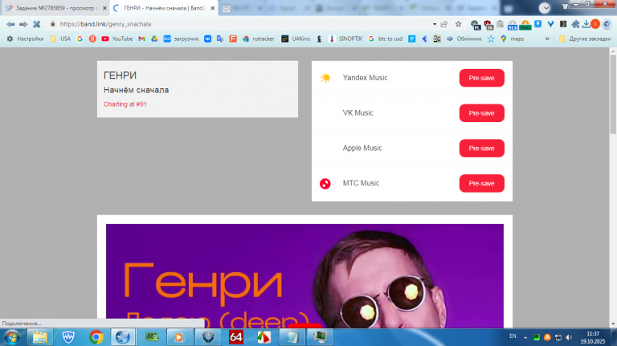Open the btc to usd bookmark
The height and width of the screenshot is (346, 617).
click(386, 39)
